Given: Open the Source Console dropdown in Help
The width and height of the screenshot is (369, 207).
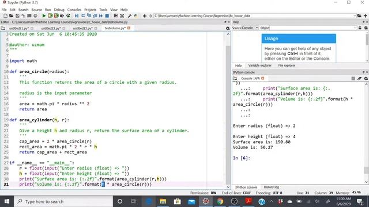Looking at the screenshot, I should [250, 28].
